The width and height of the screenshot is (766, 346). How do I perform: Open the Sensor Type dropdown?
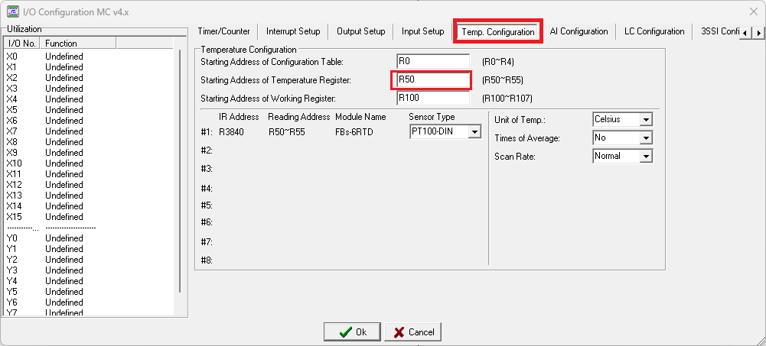tap(474, 132)
